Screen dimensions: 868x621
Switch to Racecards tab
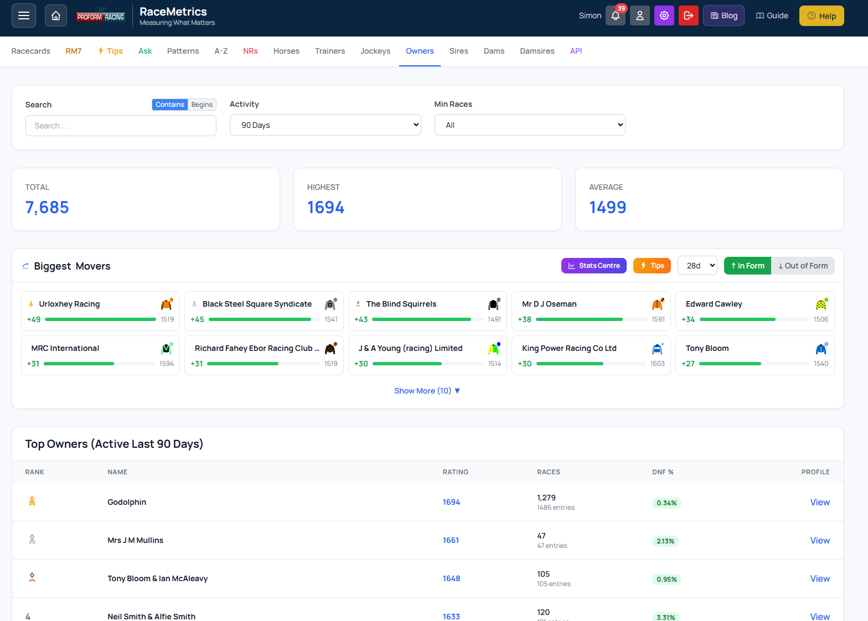click(x=31, y=51)
